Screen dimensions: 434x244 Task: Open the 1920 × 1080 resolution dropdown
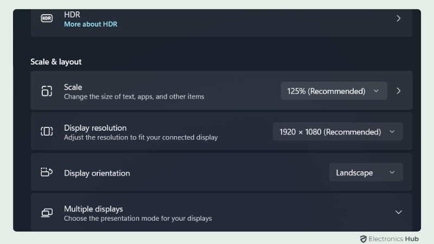(x=337, y=132)
